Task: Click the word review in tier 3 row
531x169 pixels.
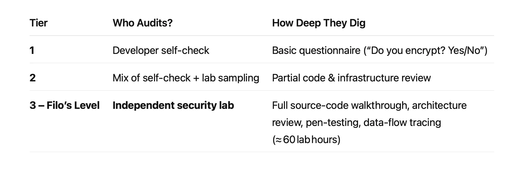Action: 287,123
